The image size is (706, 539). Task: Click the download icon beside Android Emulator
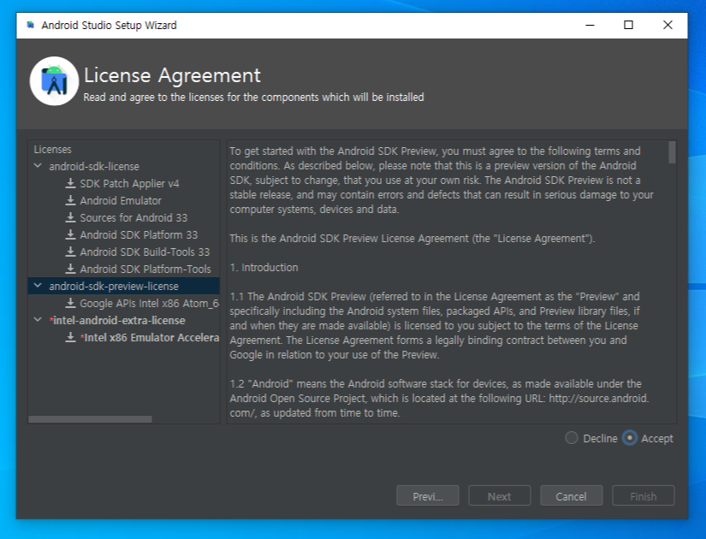[x=70, y=200]
